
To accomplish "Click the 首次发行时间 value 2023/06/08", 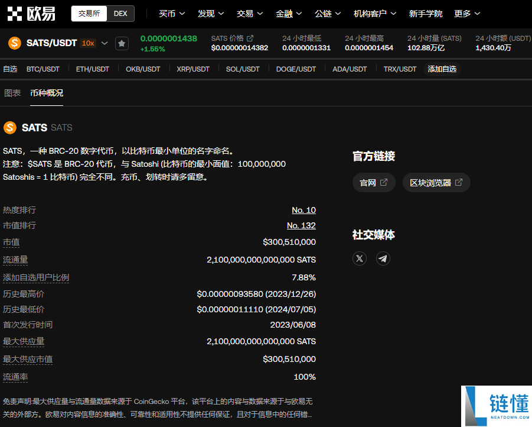I will pyautogui.click(x=293, y=325).
